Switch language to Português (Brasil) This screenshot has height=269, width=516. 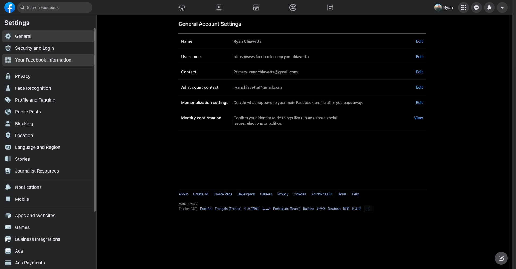pyautogui.click(x=287, y=209)
